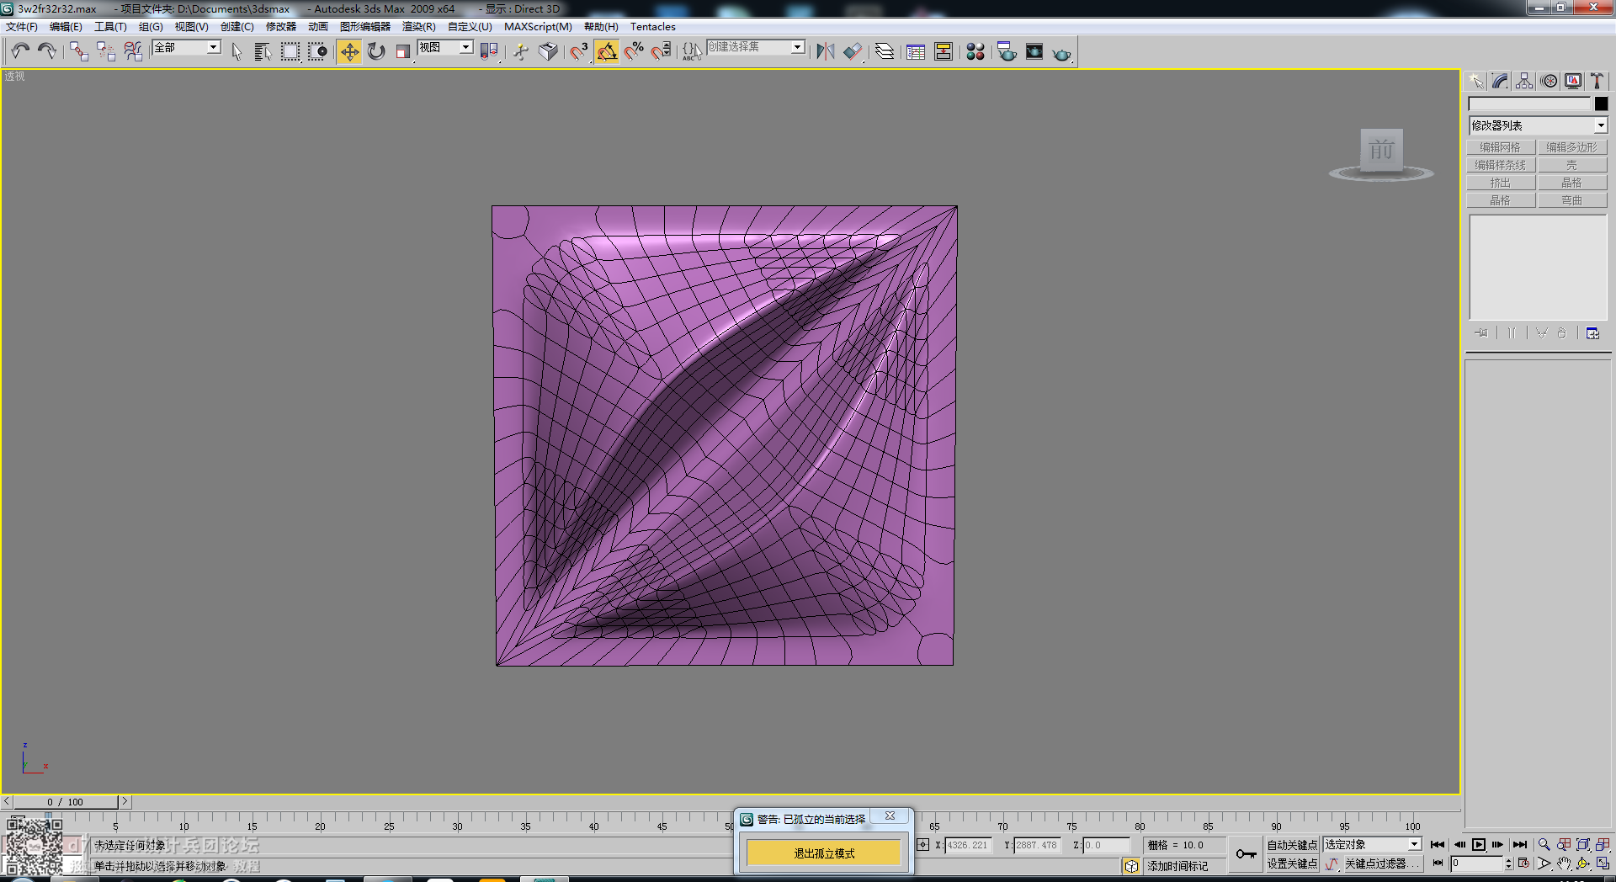The image size is (1616, 882).
Task: Open 文件(F) menu
Action: point(22,27)
